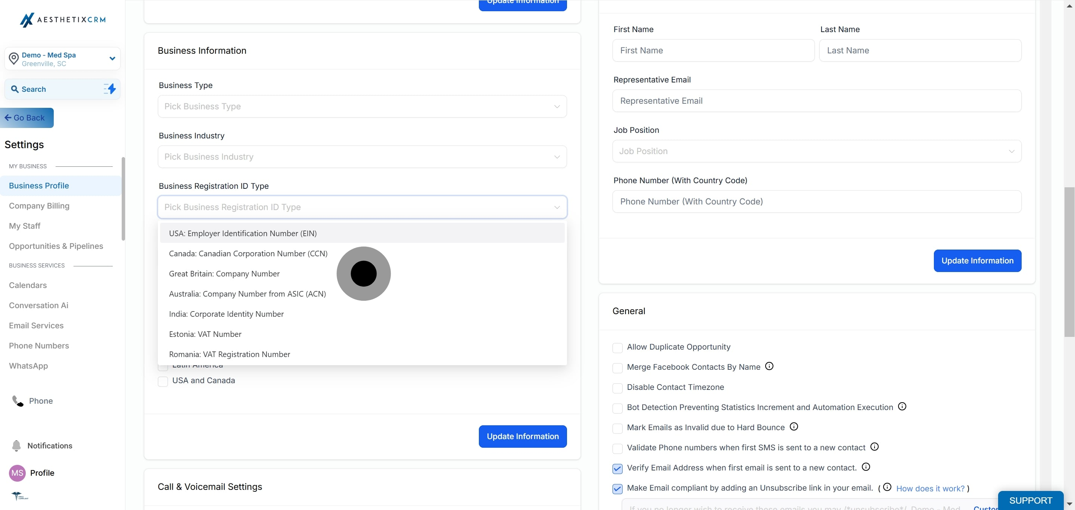1075x510 pixels.
Task: Info icon next to Mark Emails Invalid
Action: [794, 426]
